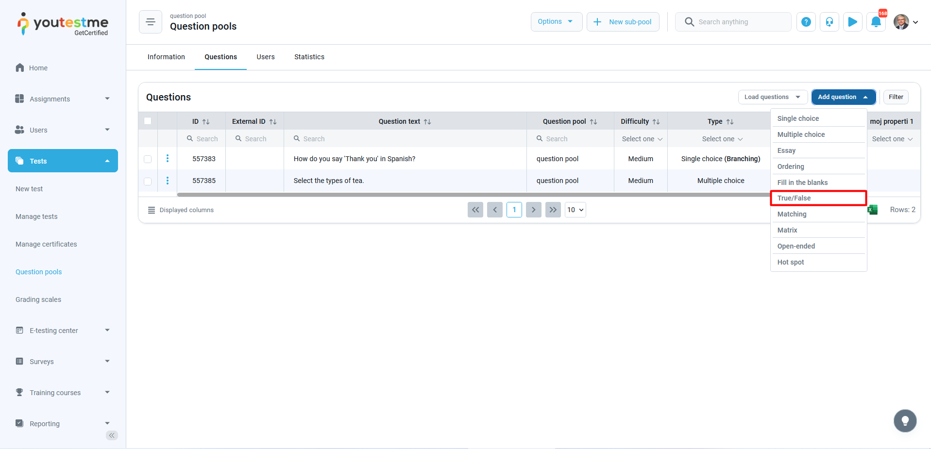Click the blue play video icon

coord(852,22)
